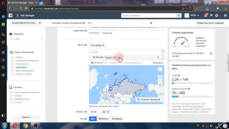This screenshot has width=229, height=129.
Task: Open Кампания section in sidebar
Action: (18, 34)
